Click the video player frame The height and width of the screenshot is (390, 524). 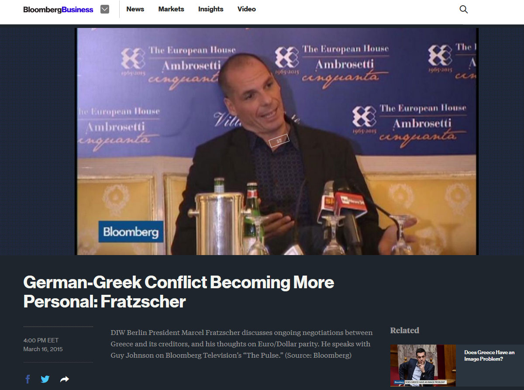pos(277,141)
